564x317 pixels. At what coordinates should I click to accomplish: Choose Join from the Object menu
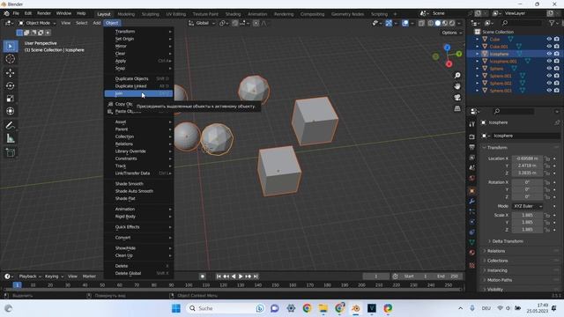click(x=138, y=93)
